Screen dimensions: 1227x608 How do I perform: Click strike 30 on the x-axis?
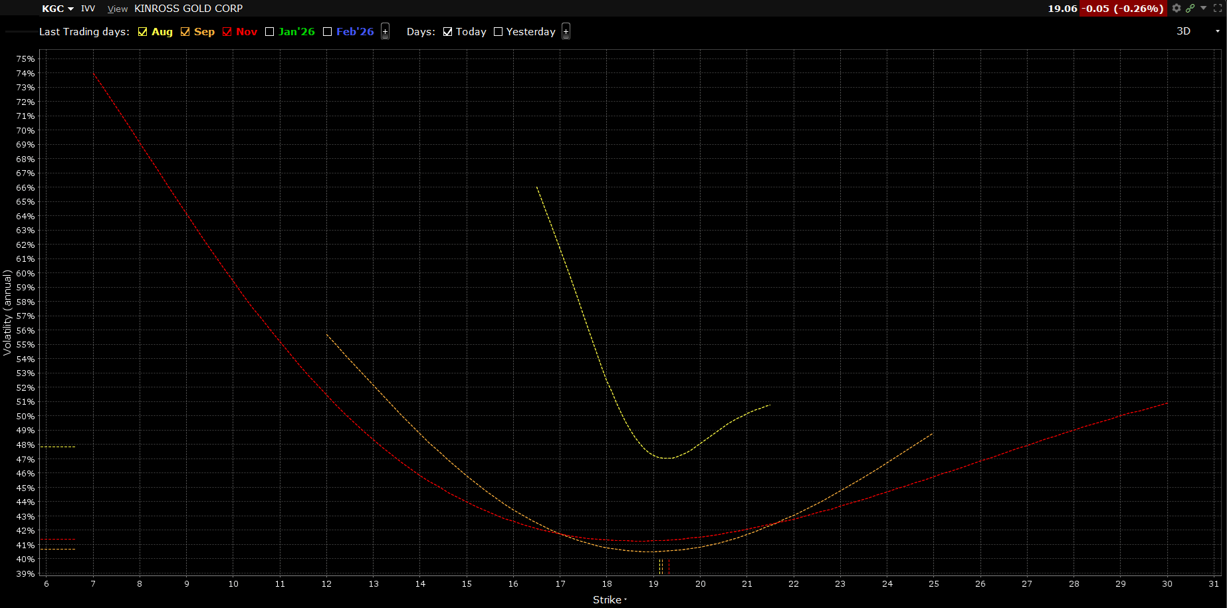click(1167, 584)
